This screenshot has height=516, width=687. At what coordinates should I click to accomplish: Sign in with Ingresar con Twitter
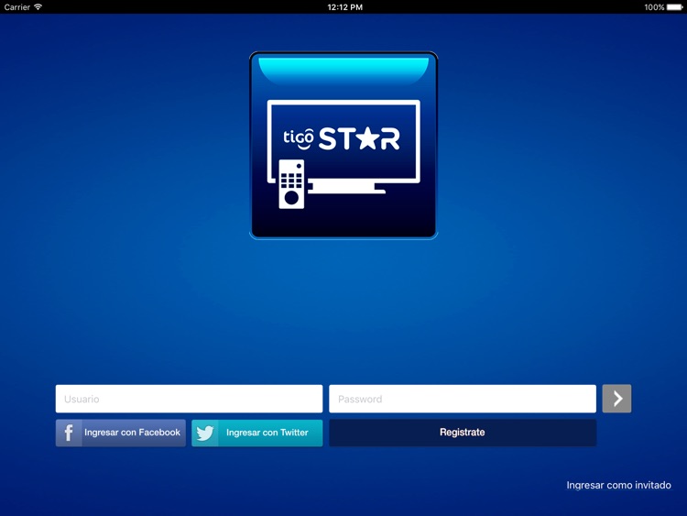[256, 433]
